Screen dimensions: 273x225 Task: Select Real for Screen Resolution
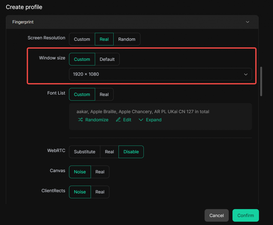point(104,39)
